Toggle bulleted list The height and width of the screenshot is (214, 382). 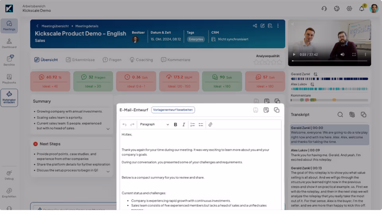(201, 124)
